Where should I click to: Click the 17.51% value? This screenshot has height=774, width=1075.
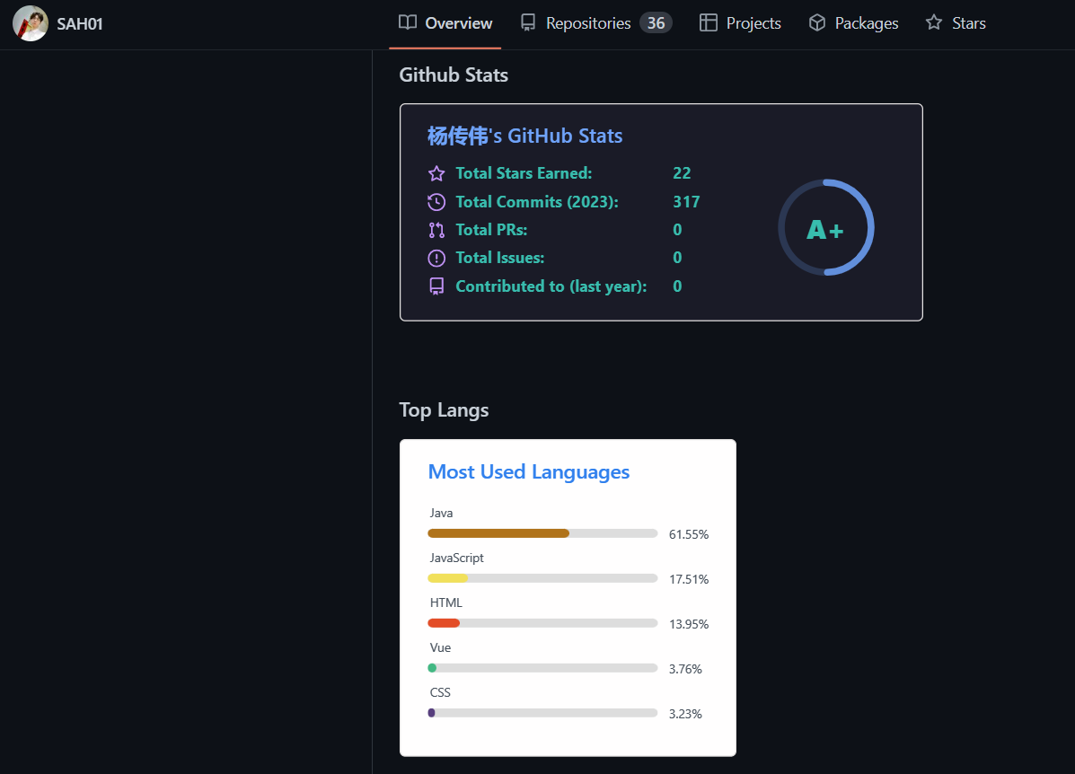[x=688, y=580]
